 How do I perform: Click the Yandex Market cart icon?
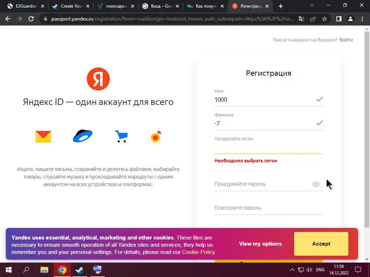pyautogui.click(x=121, y=136)
